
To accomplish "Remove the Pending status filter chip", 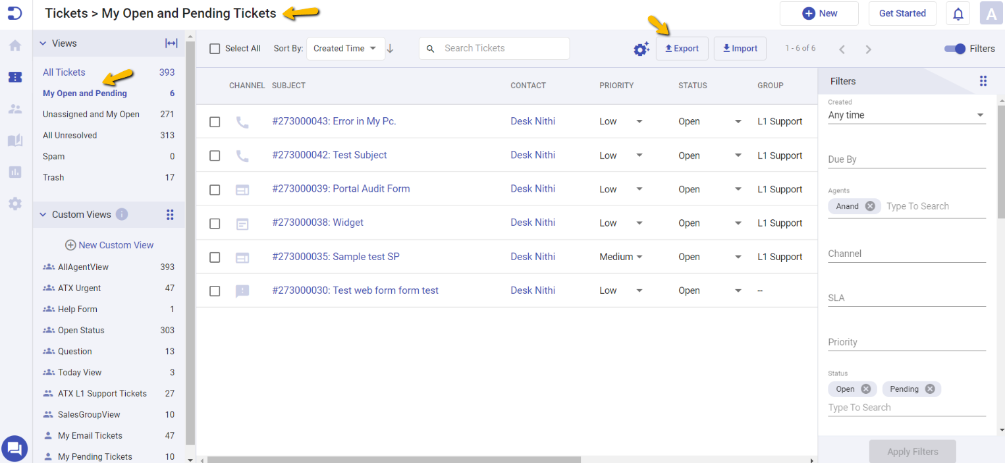I will coord(930,389).
